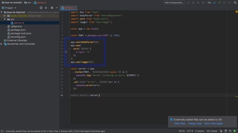
Task: Collapse the src folder arrow
Action: (5, 19)
